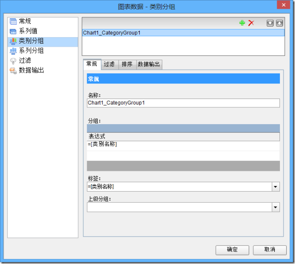The image size is (295, 264).
Task: Click inside the 上级分组 combo box field
Action: tap(180, 207)
